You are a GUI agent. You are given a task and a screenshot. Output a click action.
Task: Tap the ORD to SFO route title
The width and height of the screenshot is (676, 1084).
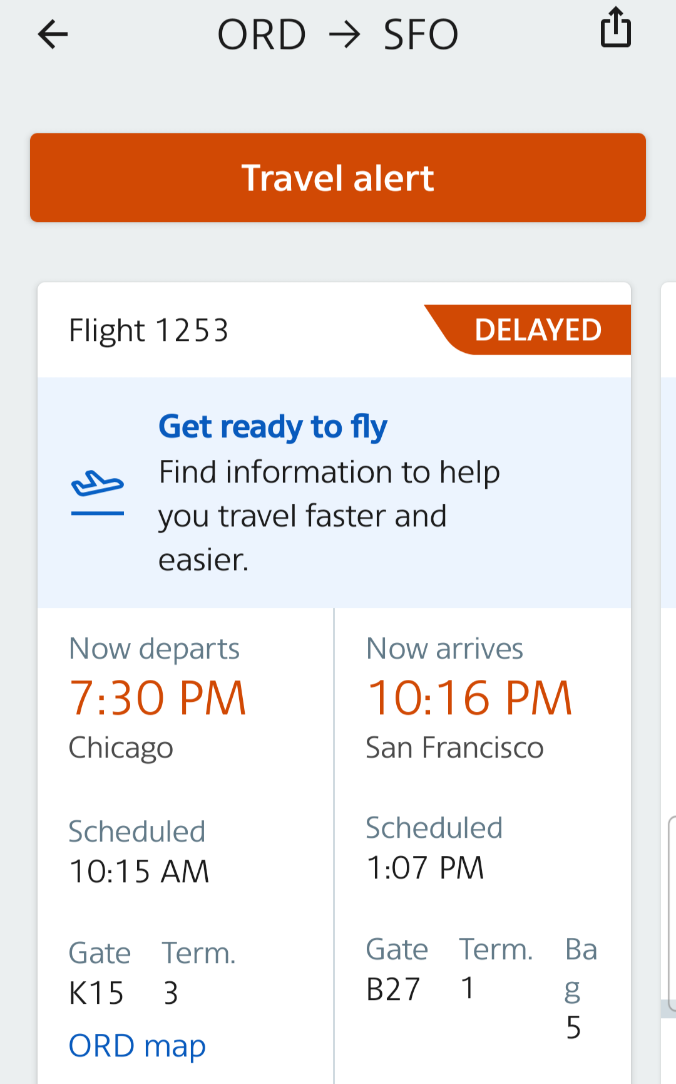[338, 34]
